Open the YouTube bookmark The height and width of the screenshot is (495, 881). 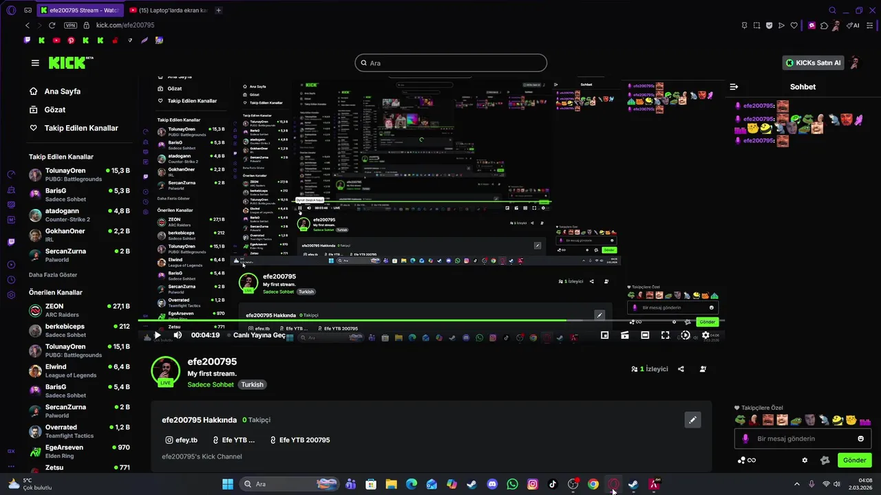point(56,41)
